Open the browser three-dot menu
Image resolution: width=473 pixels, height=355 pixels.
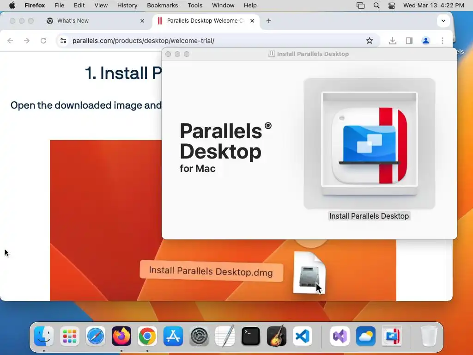[442, 41]
